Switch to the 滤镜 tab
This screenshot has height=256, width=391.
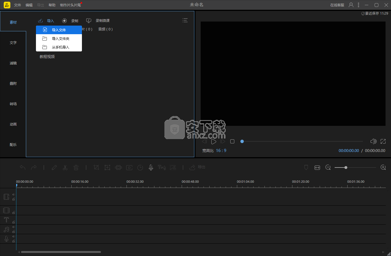pos(13,63)
